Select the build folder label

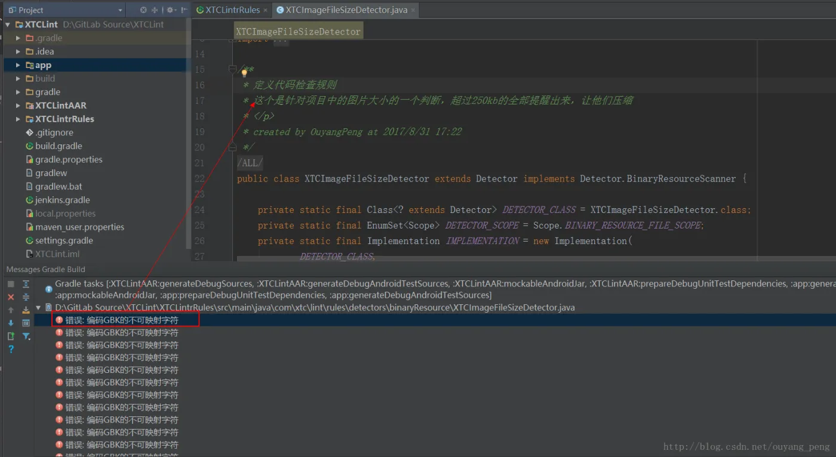tap(45, 79)
